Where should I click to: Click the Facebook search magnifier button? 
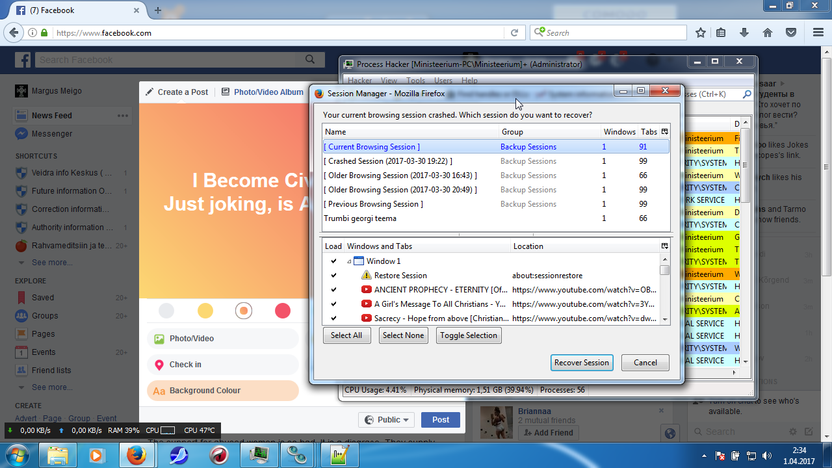point(311,60)
